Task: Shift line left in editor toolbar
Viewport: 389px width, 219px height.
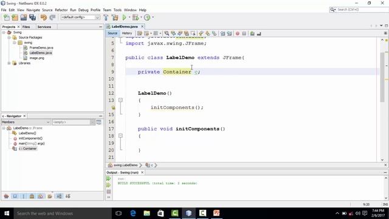Action: (x=223, y=33)
